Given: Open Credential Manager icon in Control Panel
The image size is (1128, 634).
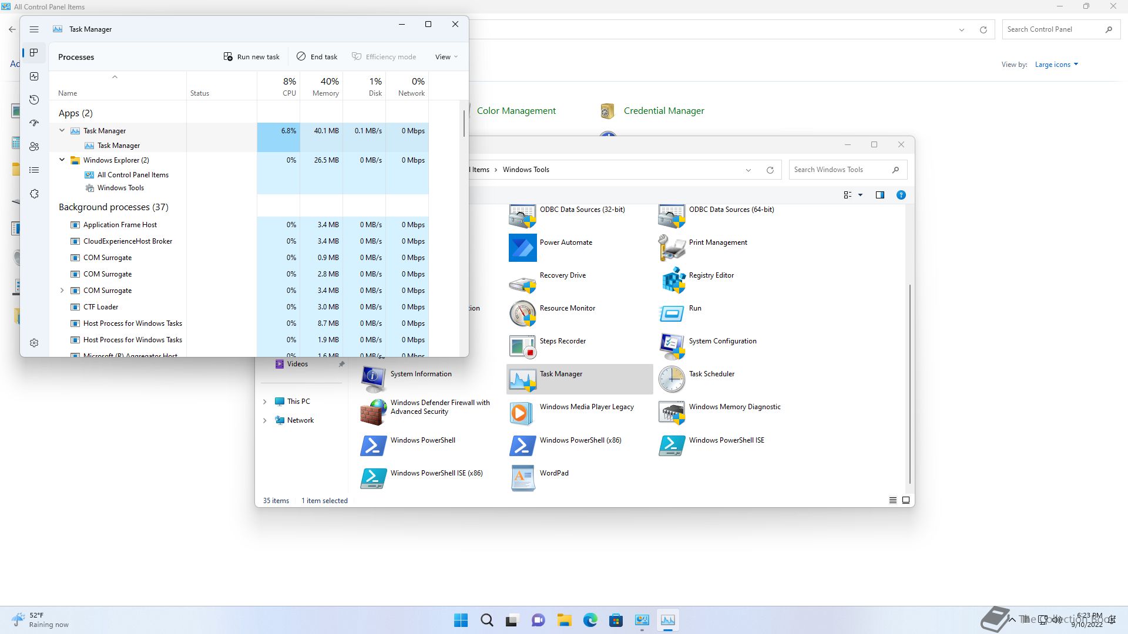Looking at the screenshot, I should [x=607, y=111].
